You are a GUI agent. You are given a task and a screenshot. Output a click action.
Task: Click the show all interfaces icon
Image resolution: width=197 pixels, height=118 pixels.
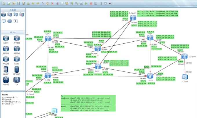coord(101,3)
